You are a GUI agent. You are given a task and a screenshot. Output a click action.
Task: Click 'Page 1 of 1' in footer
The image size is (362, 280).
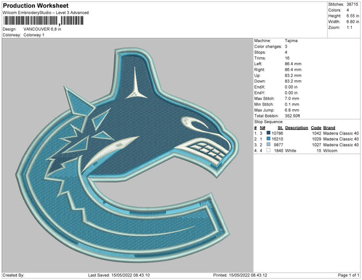(348, 275)
